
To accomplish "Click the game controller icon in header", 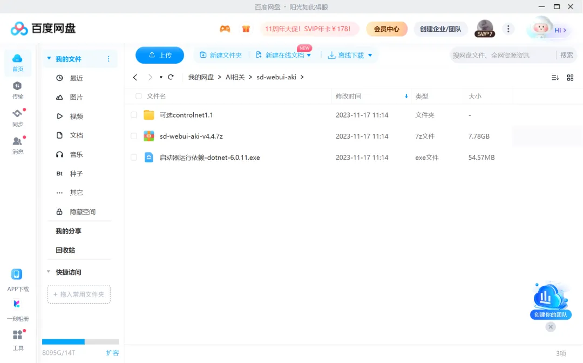I will (x=225, y=29).
